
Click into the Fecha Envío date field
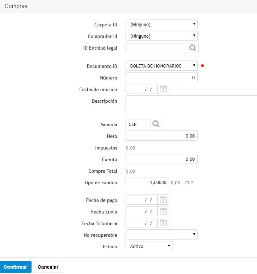(x=142, y=211)
